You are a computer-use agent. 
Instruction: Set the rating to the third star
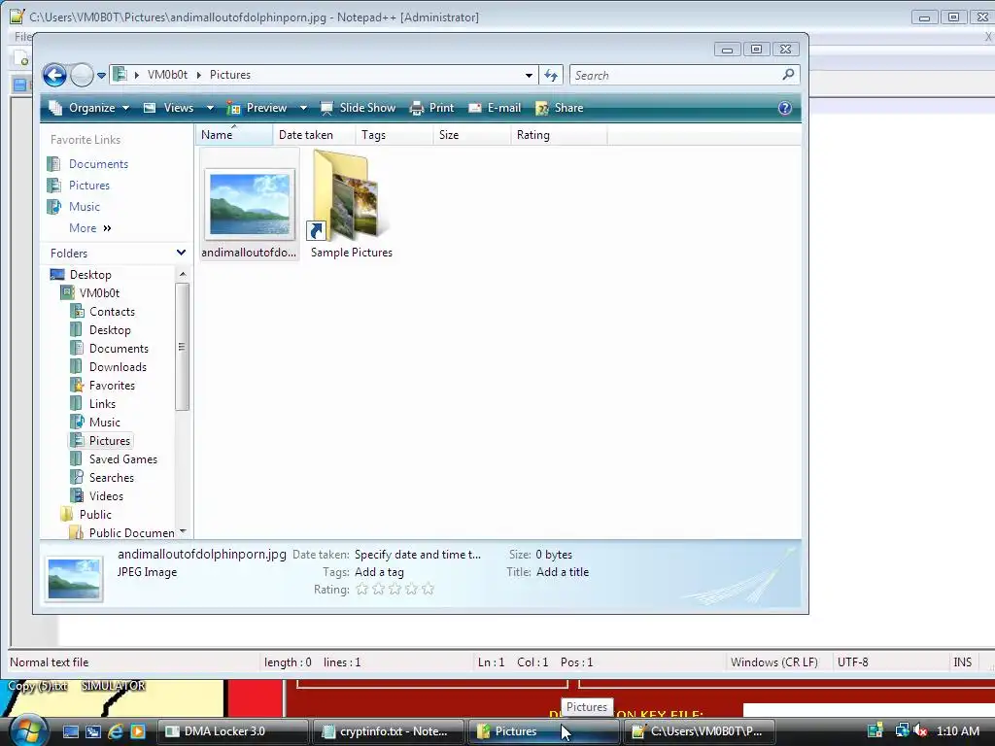click(x=395, y=590)
